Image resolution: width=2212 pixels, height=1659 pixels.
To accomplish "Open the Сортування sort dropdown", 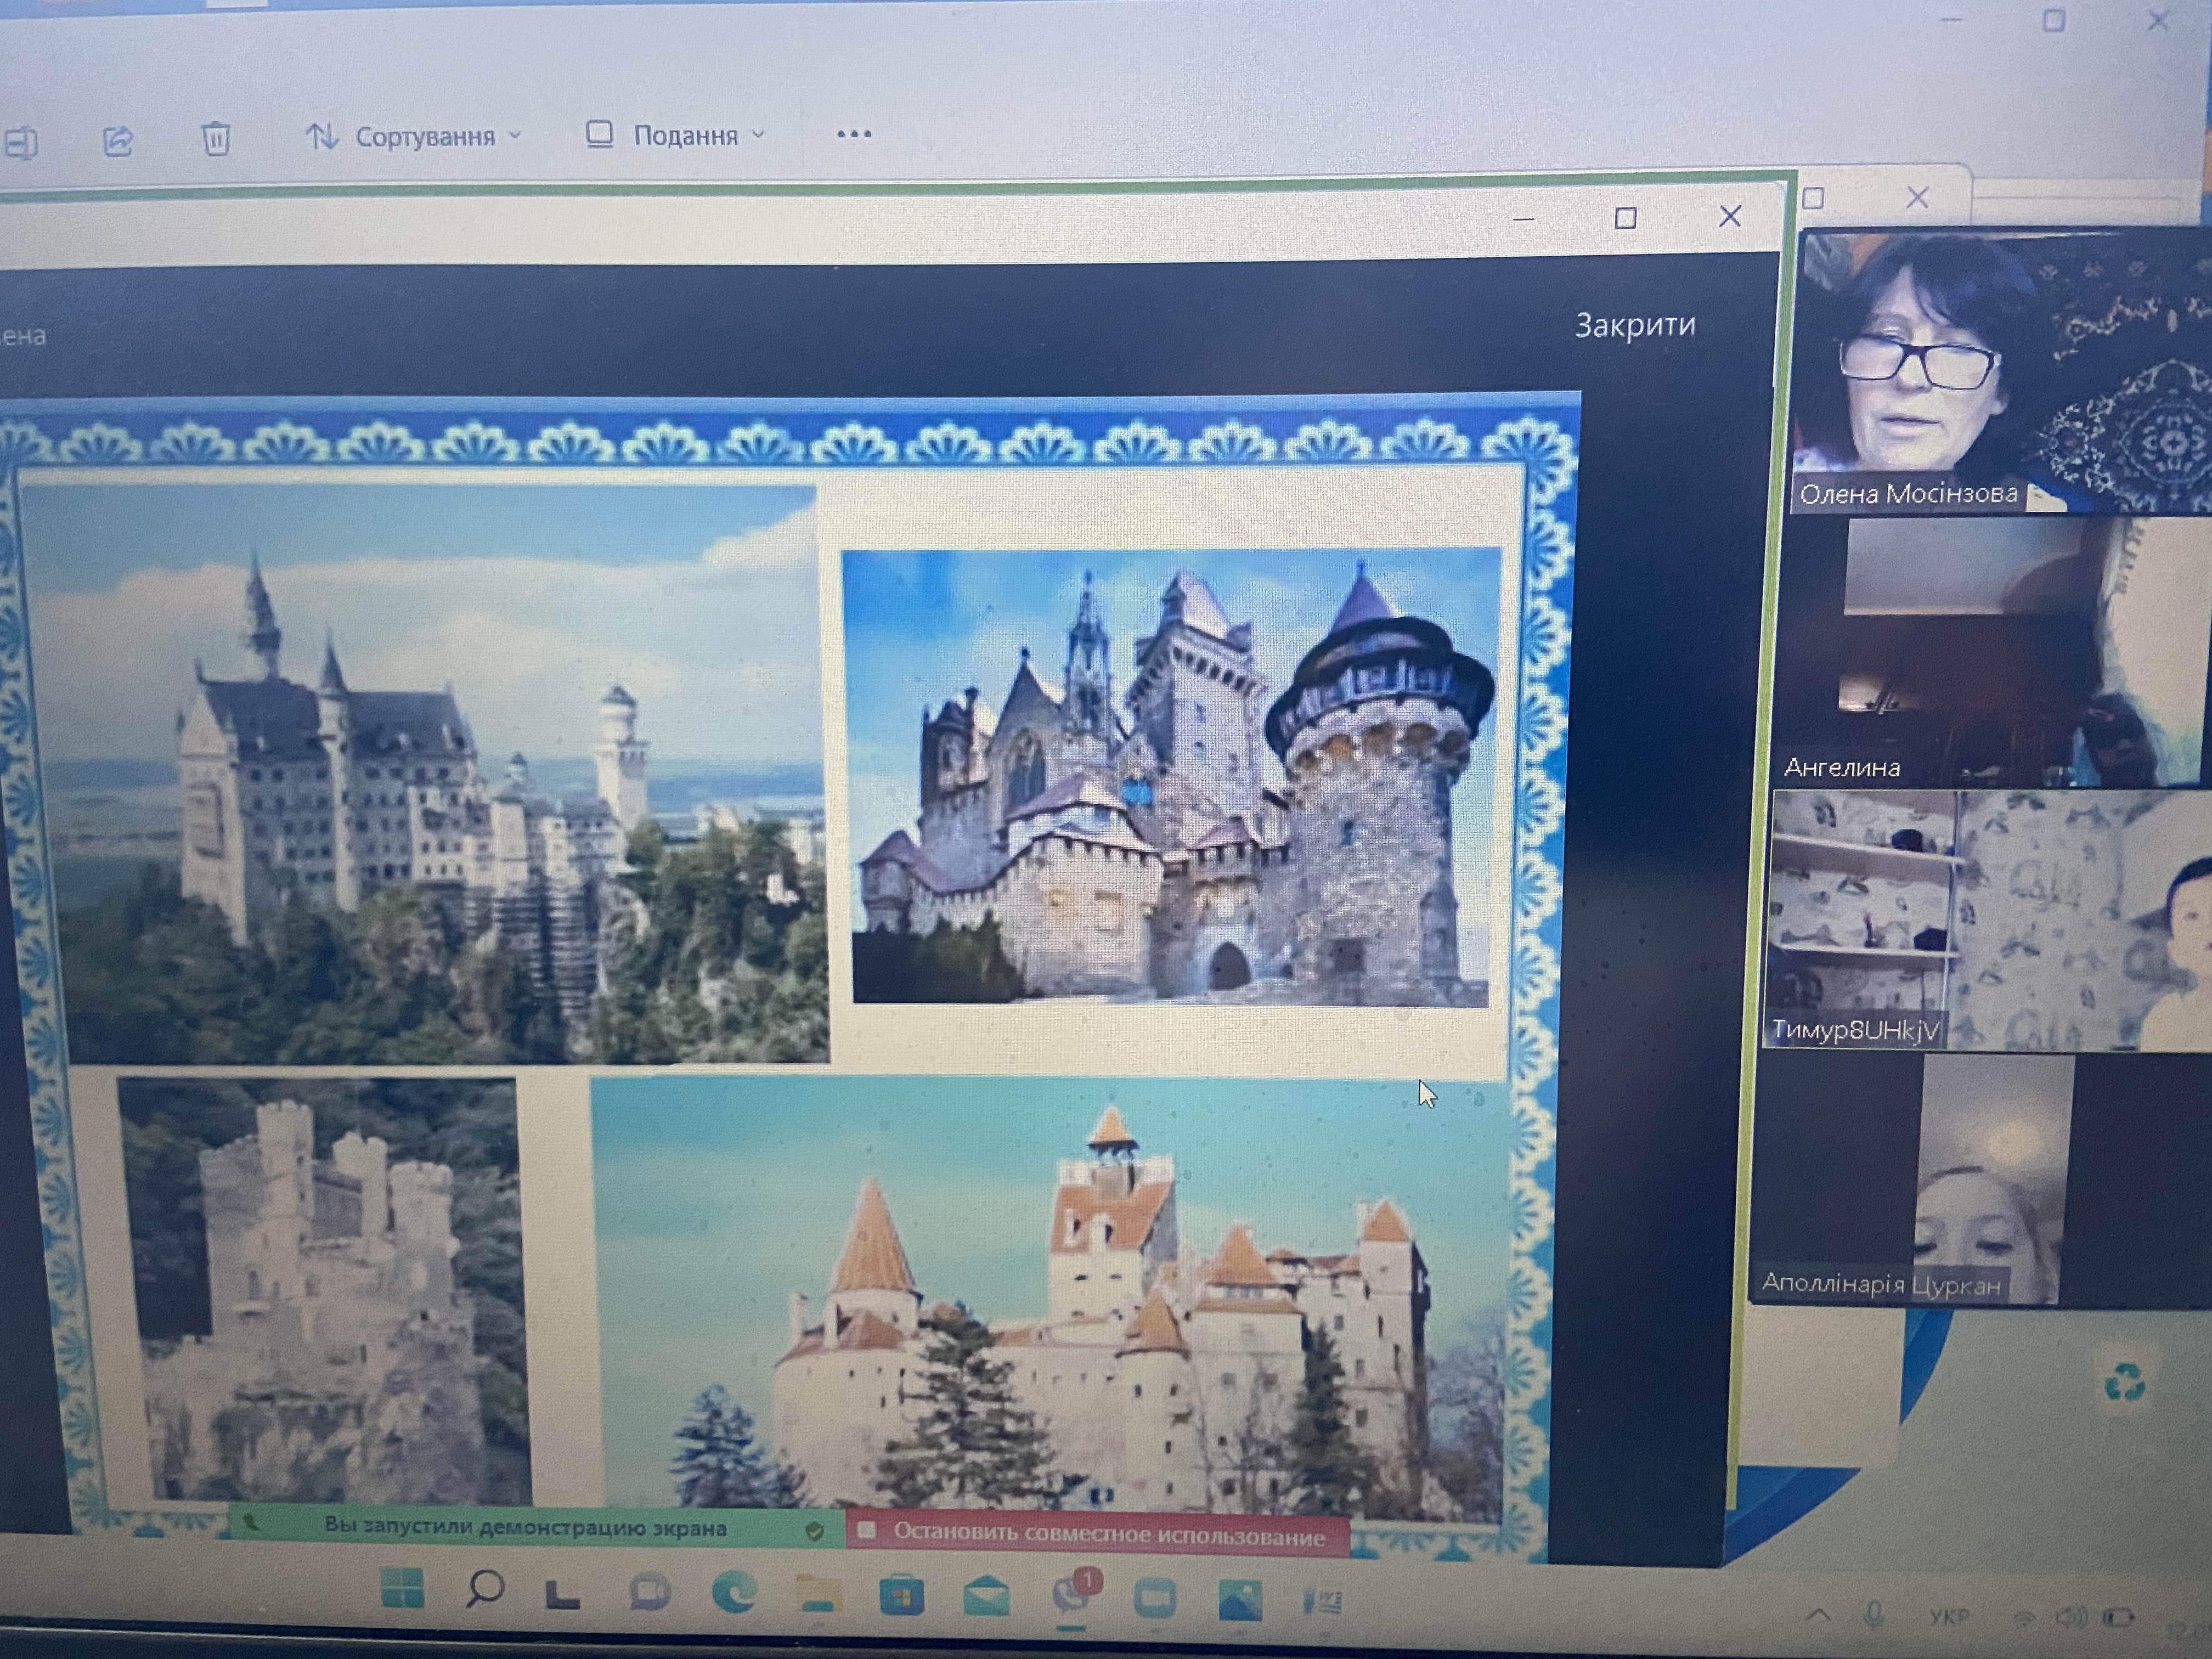I will click(x=413, y=136).
